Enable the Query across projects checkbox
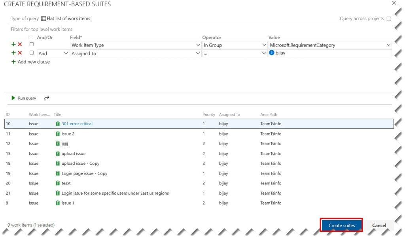The height and width of the screenshot is (239, 405). click(x=389, y=19)
